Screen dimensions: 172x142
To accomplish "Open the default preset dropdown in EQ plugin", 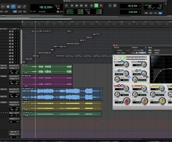I will tap(139, 50).
